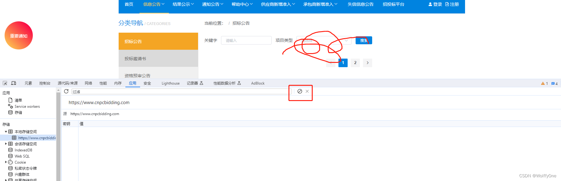Expand Cookie tree node
The height and width of the screenshot is (181, 561).
click(x=6, y=162)
